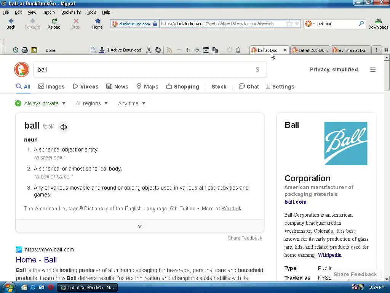Zoom out with the minus icon
The height and width of the screenshot is (293, 390).
[178, 50]
